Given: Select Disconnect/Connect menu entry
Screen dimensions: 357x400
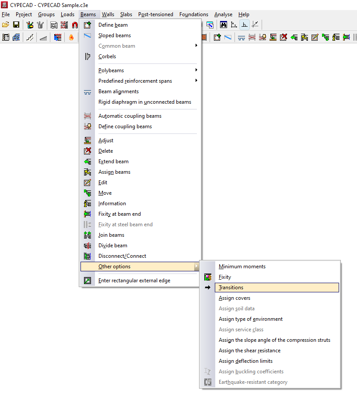Looking at the screenshot, I should point(140,256).
